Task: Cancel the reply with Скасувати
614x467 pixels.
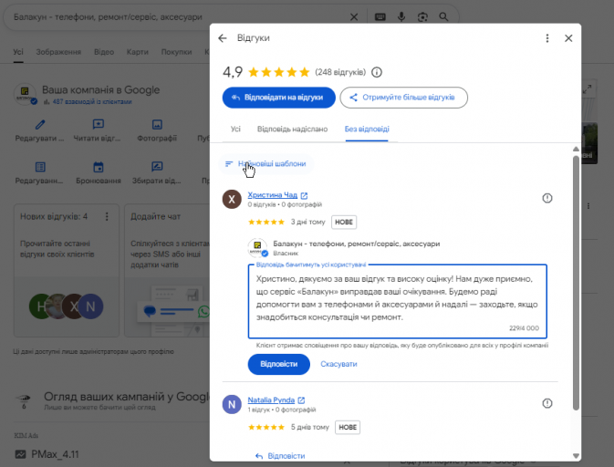Action: point(338,364)
